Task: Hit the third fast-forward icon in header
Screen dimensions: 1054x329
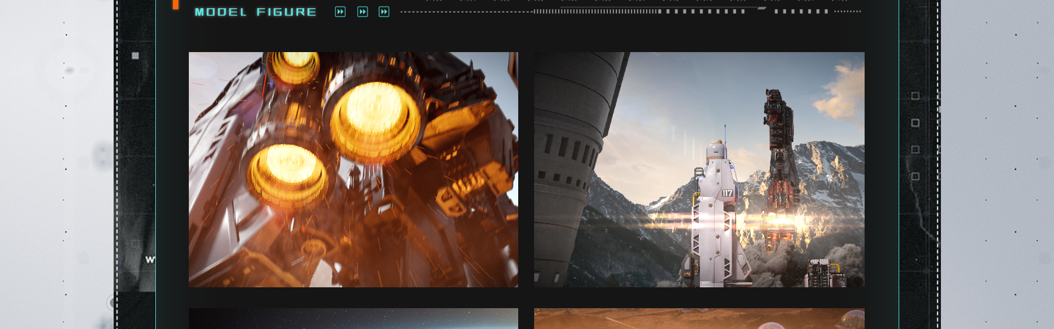Action: coord(384,12)
